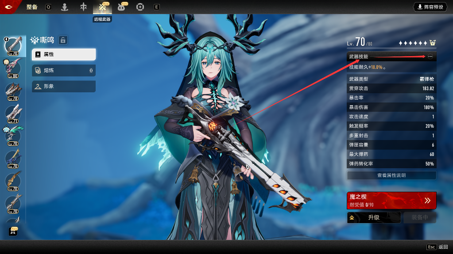
Task: Select the Lv.71 white weapon thumbnail
Action: coord(12,113)
